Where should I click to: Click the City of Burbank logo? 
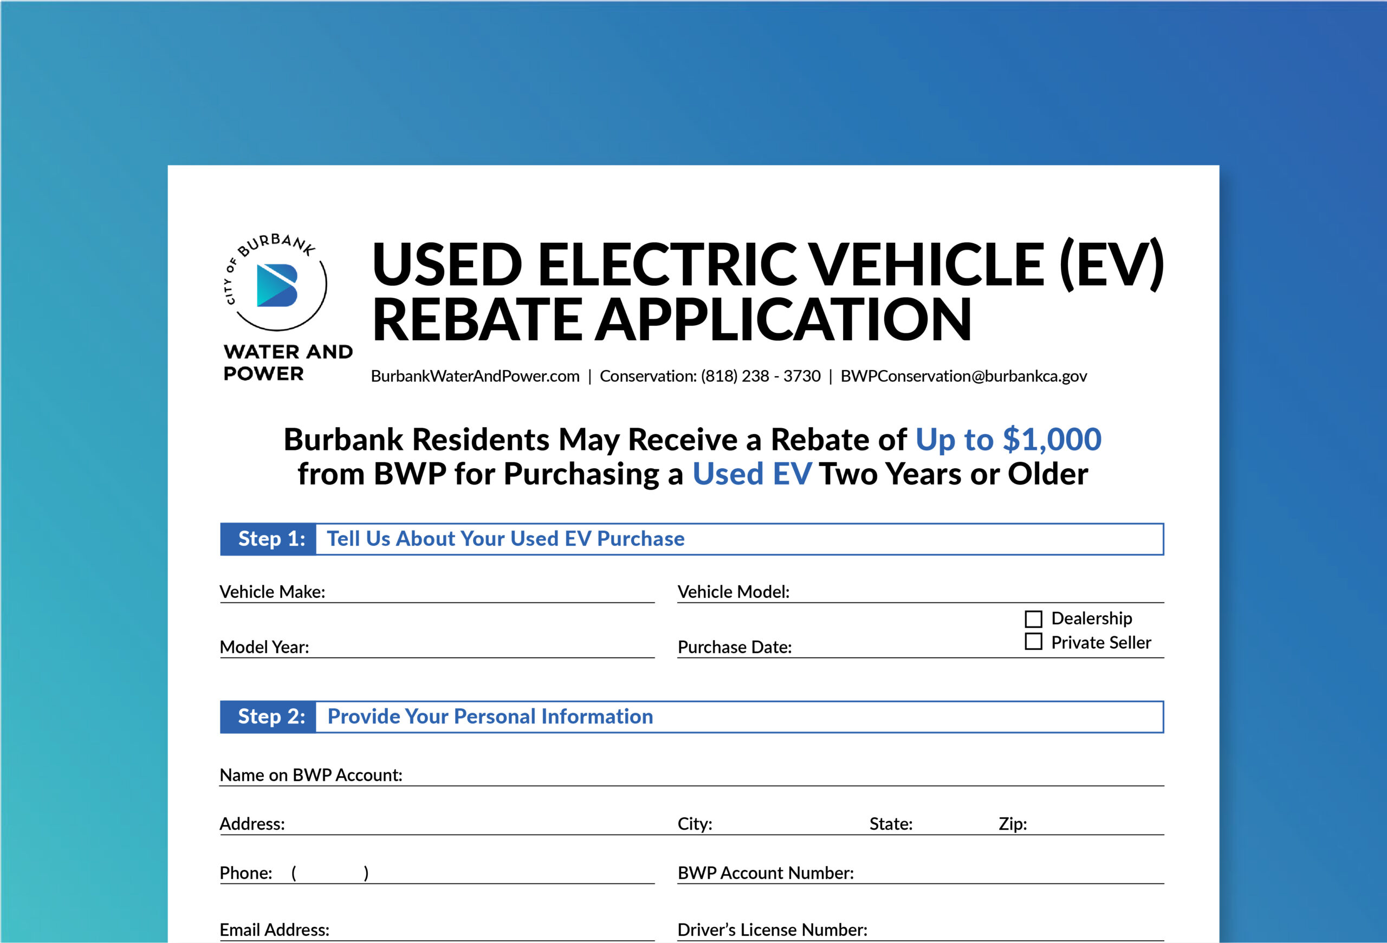click(276, 282)
